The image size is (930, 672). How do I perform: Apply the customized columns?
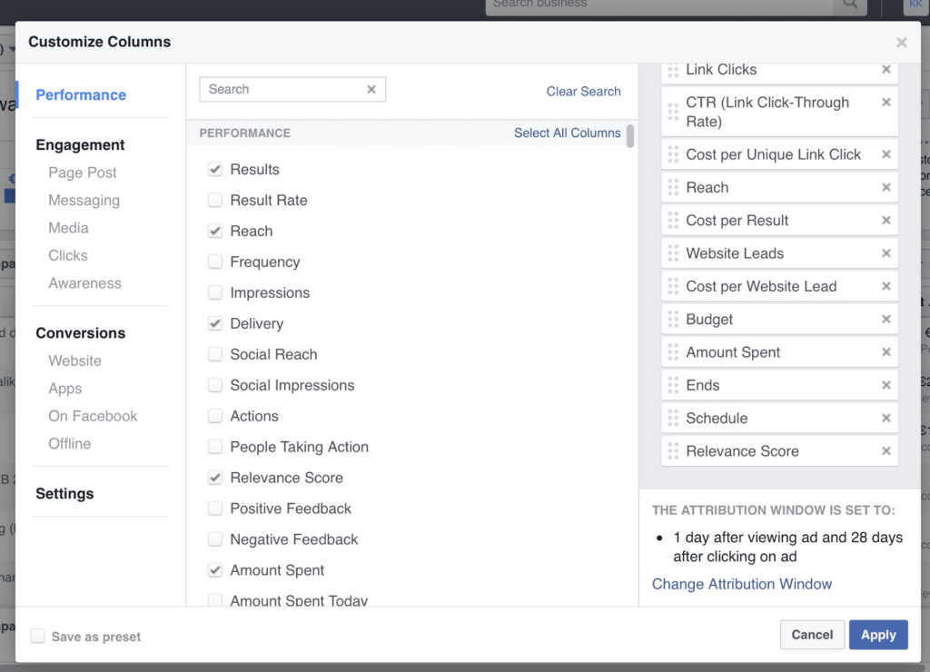[877, 635]
